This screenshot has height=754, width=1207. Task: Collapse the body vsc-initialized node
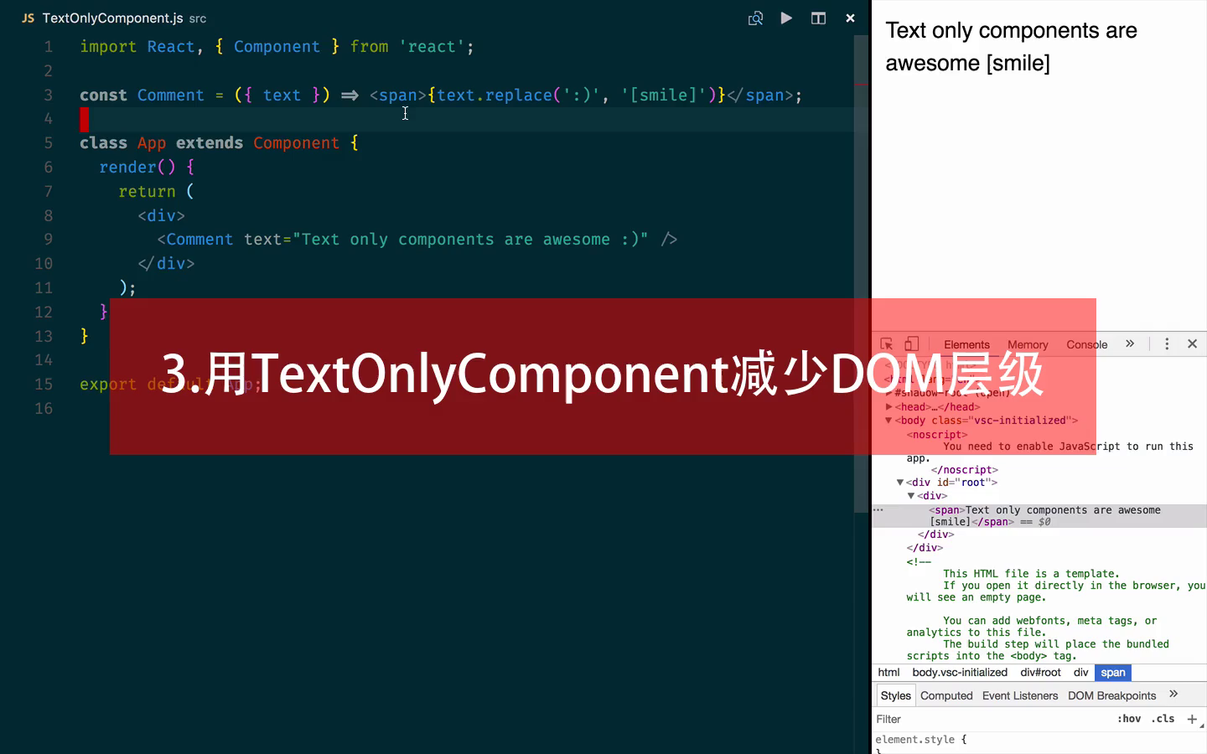click(x=889, y=420)
